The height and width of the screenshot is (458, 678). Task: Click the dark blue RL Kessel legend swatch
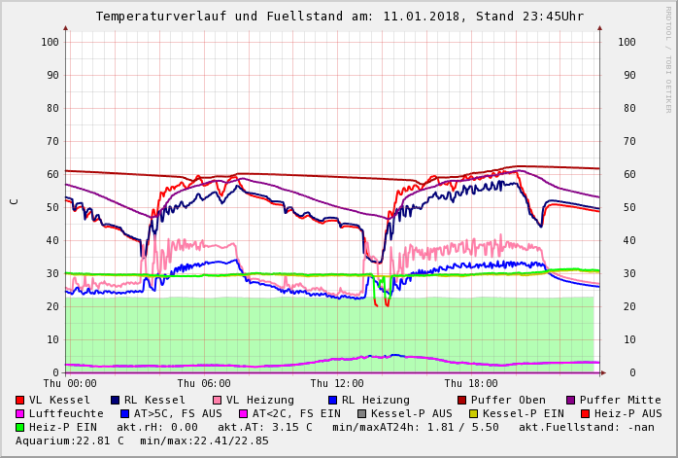116,400
